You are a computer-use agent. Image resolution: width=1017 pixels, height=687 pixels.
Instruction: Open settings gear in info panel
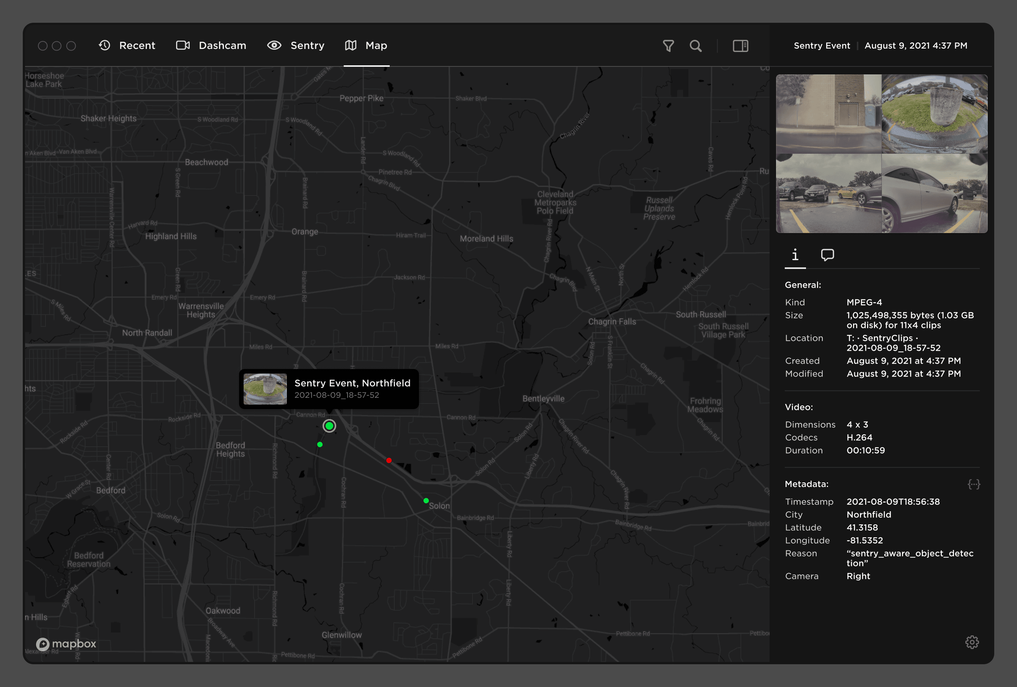(972, 642)
